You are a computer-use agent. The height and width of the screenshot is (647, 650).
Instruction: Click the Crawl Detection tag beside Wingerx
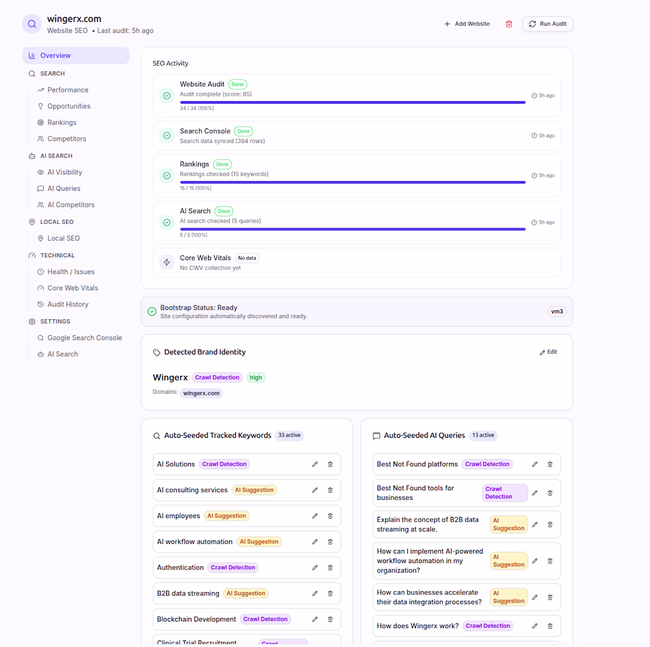217,378
